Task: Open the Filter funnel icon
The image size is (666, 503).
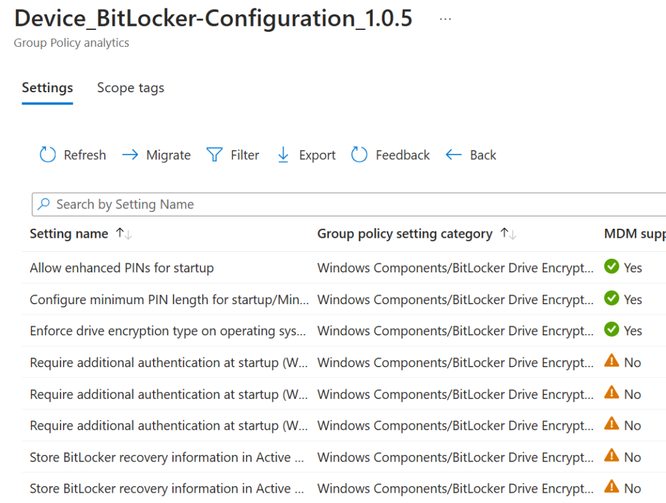Action: (x=215, y=155)
